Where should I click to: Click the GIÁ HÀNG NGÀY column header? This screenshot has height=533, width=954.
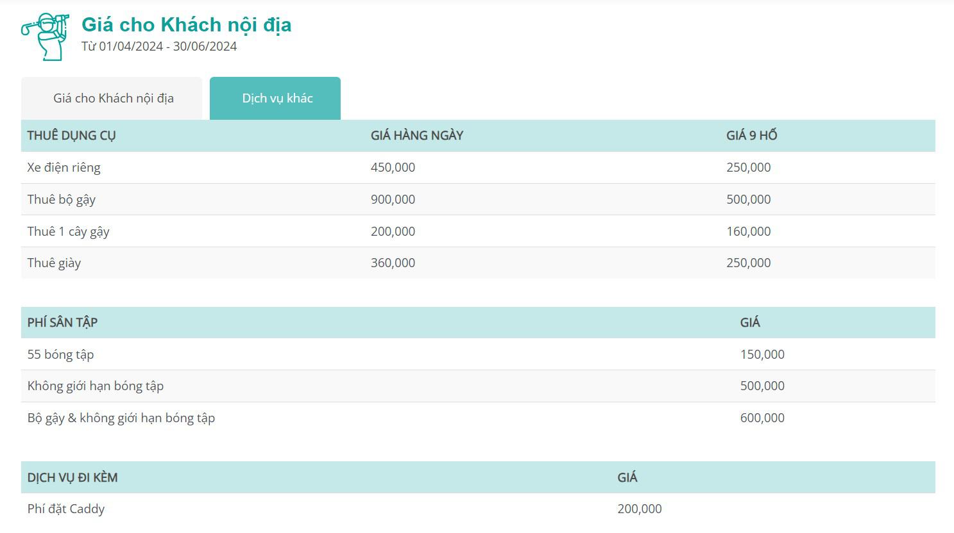(x=416, y=135)
